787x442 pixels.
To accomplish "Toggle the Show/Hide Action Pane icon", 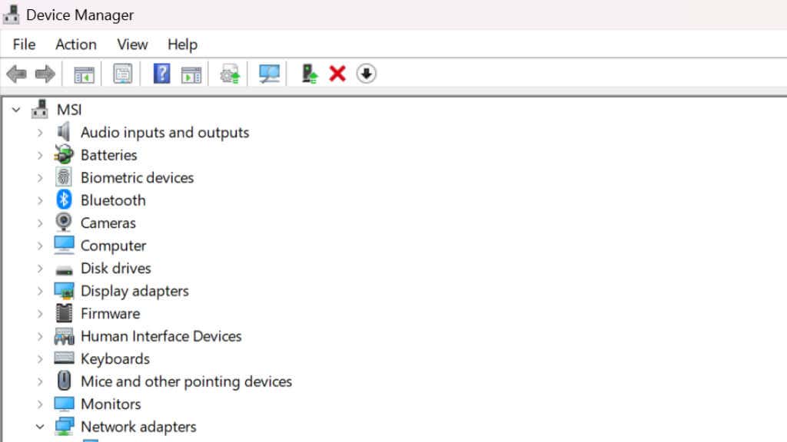I will 191,74.
